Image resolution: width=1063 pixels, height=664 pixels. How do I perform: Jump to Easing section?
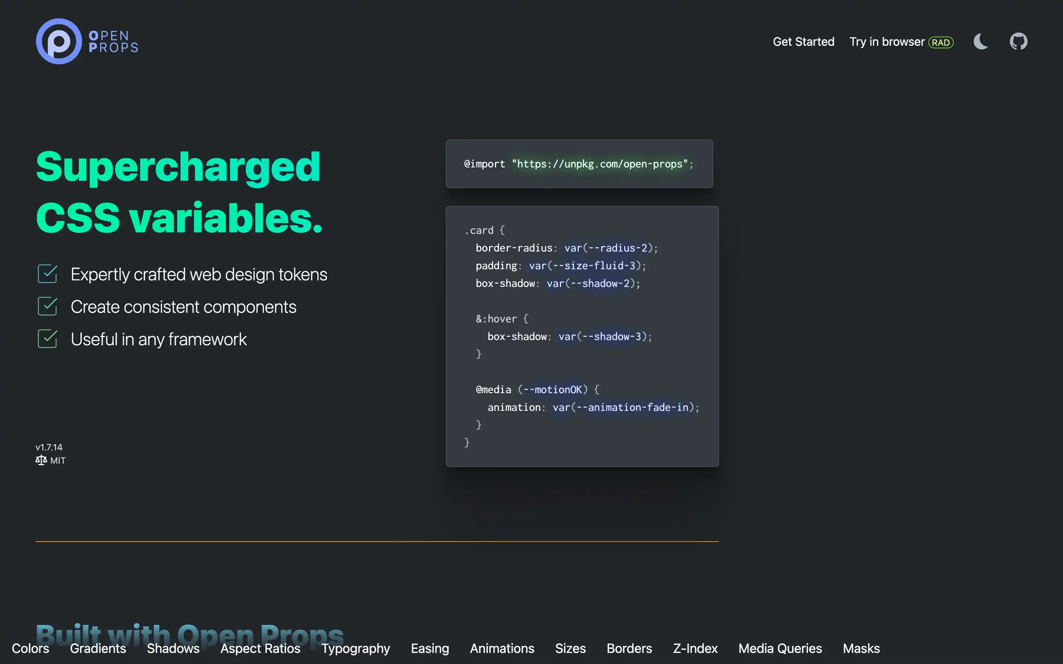[x=430, y=648]
